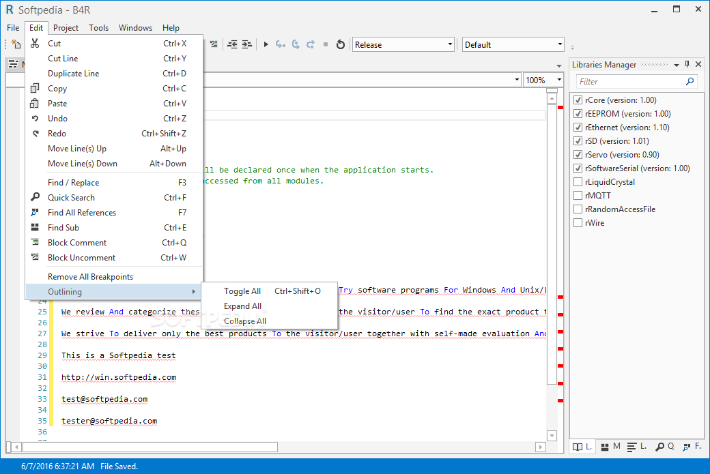Pin the Libraries Manager panel
710x474 pixels.
pyautogui.click(x=687, y=64)
